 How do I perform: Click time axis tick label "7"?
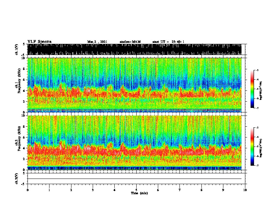pos(180,190)
